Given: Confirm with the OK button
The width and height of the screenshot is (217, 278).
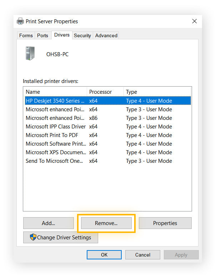Looking at the screenshot, I should (104, 255).
